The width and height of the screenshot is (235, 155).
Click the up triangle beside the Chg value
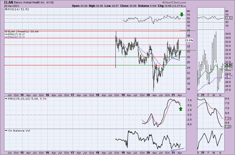185,6
